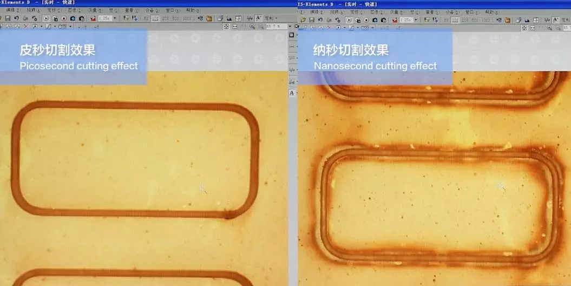Select 10X objective in left window
The image size is (571, 286).
tap(155, 18)
